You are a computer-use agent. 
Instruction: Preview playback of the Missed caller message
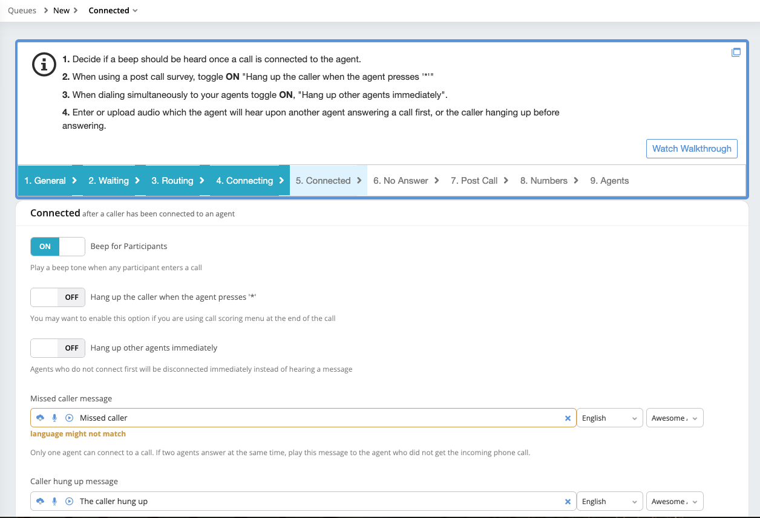point(69,418)
